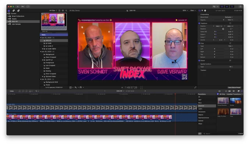Image resolution: width=250 pixels, height=144 pixels.
Task: Toggle the headphones audio skimming icon
Action: pos(226,91)
